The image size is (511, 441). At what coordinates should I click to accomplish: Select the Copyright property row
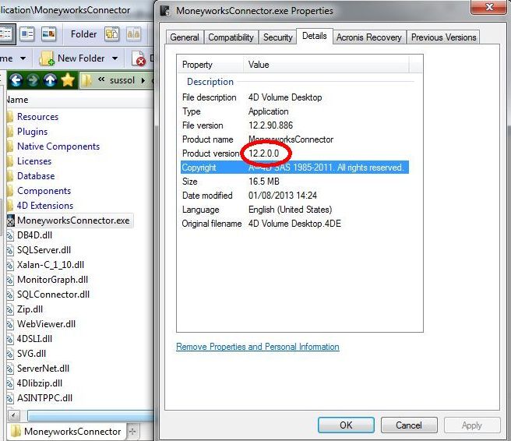[x=294, y=168]
